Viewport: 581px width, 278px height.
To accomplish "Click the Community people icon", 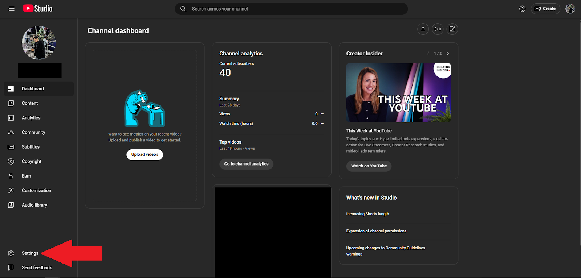I will [11, 132].
